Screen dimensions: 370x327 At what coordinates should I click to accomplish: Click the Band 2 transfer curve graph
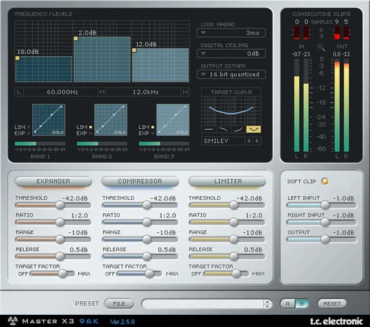(x=111, y=120)
